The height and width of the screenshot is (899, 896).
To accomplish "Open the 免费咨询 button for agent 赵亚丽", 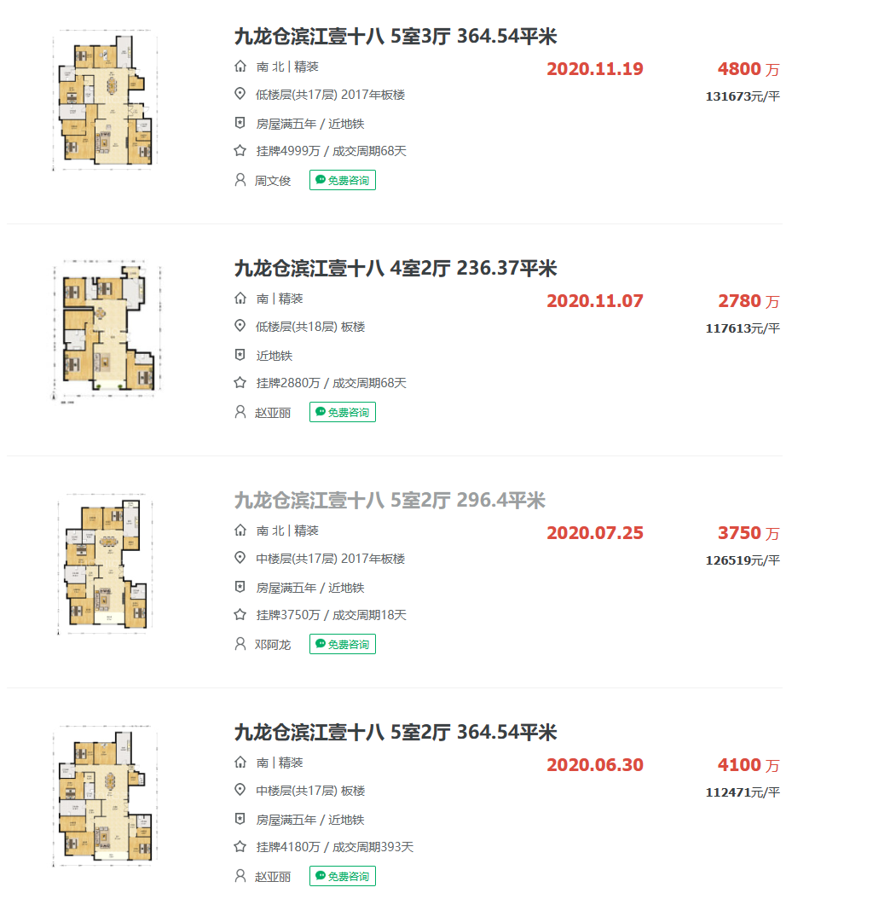I will coord(342,412).
